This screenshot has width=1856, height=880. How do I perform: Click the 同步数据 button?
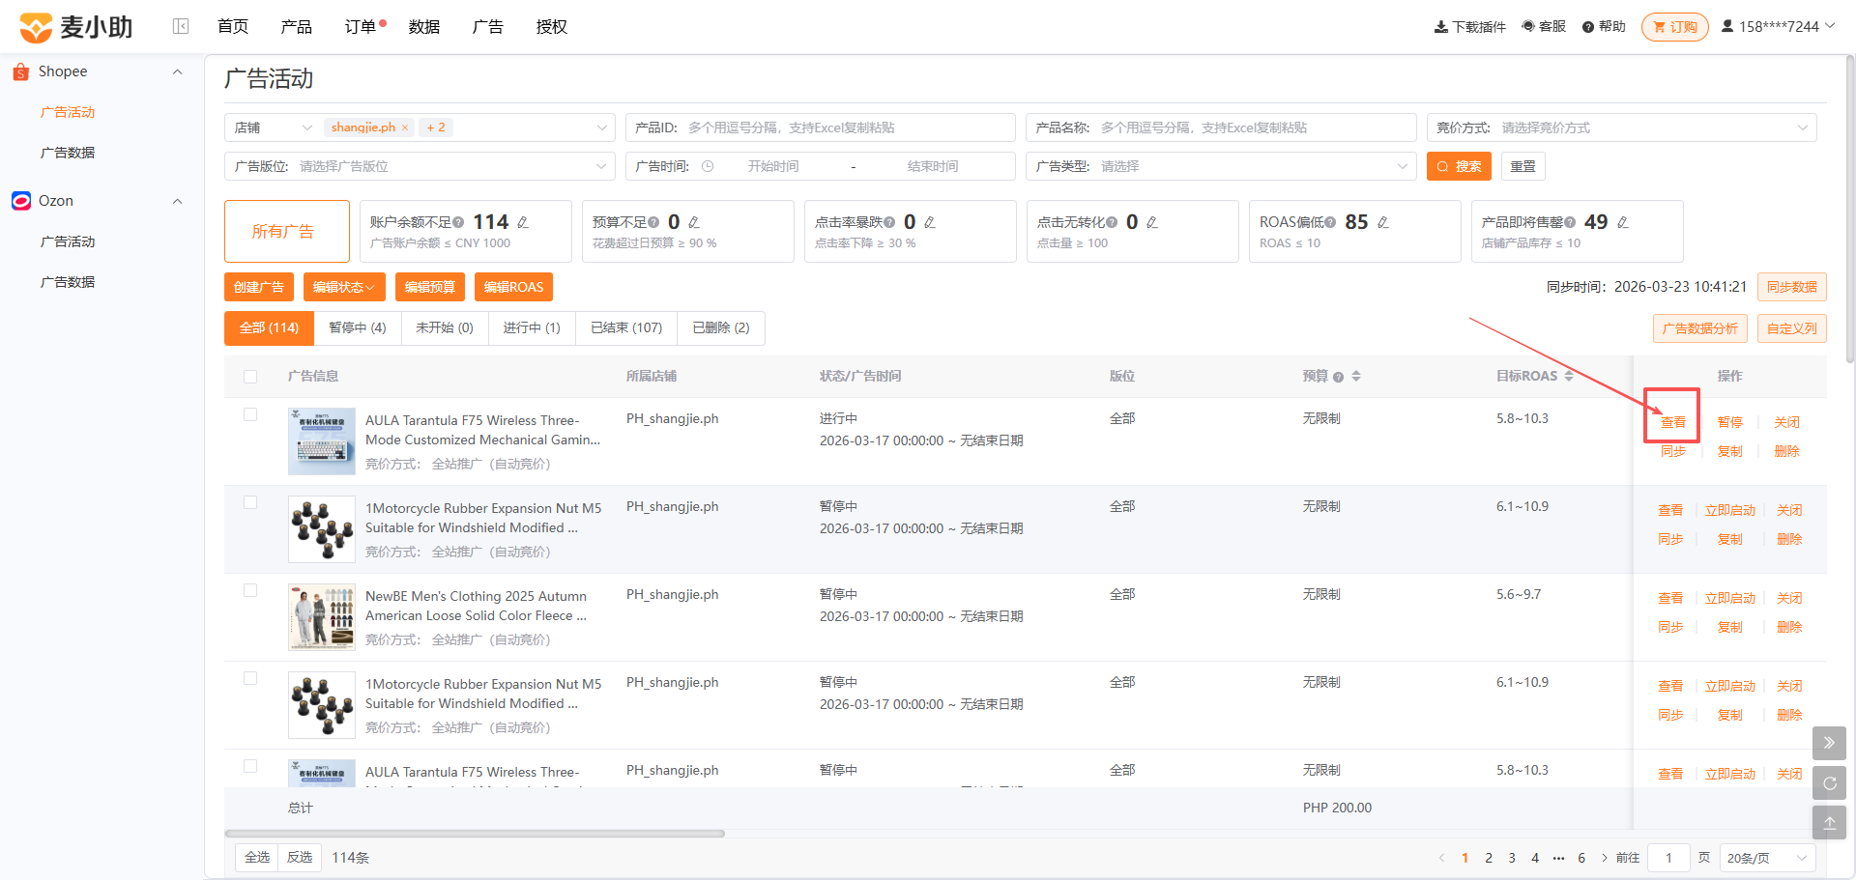pos(1791,287)
